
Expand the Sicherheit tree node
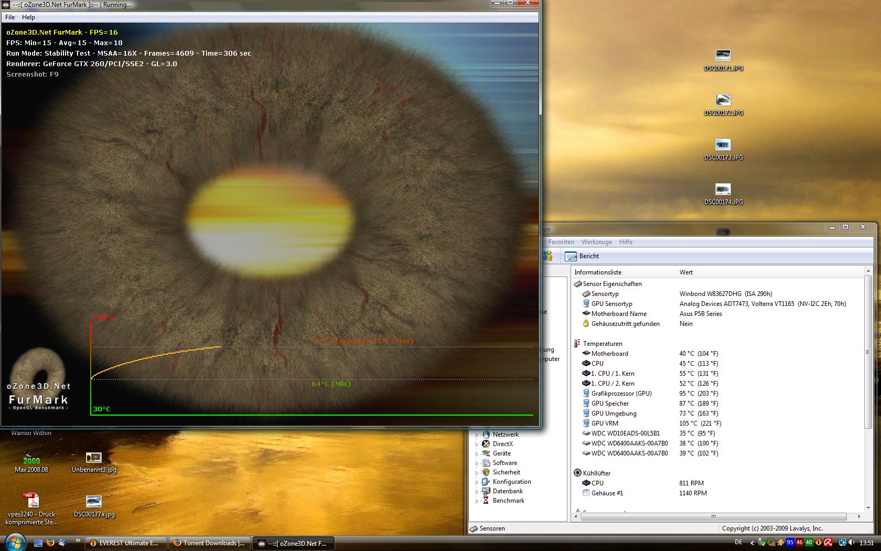tap(477, 473)
